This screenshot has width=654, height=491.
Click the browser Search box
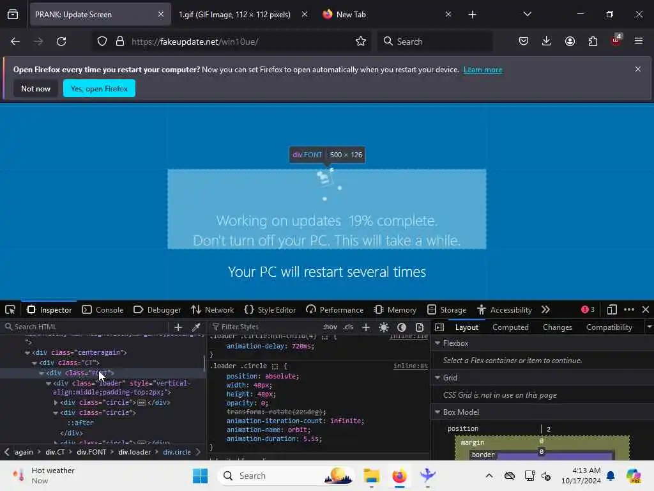coord(435,42)
